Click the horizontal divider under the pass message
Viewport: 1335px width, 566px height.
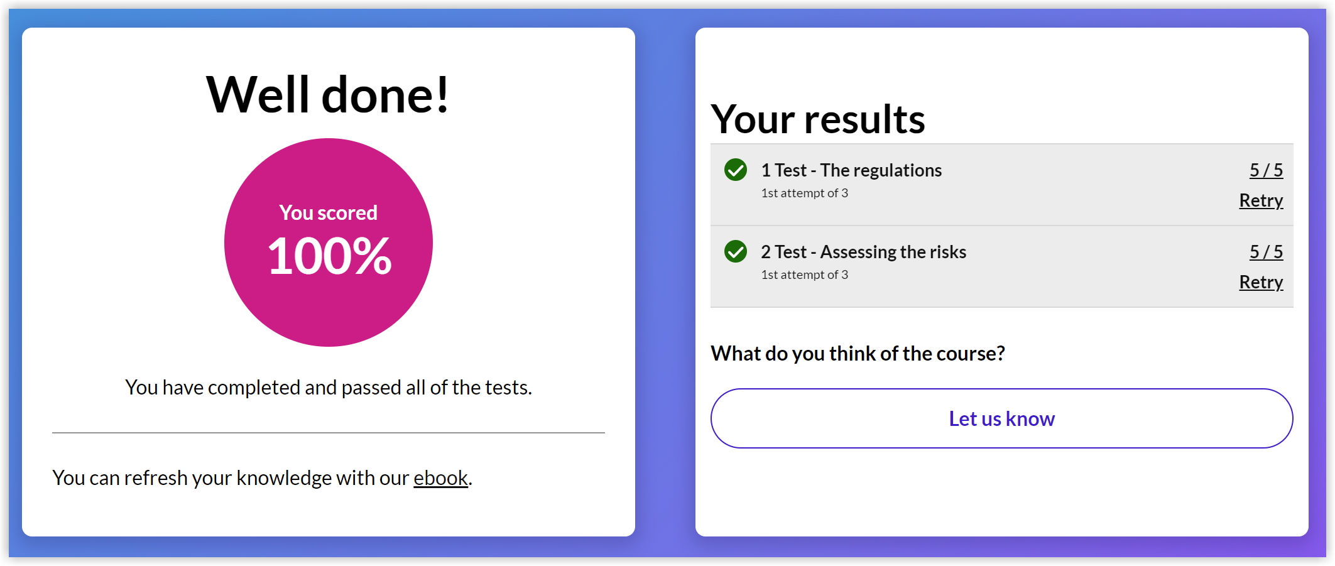click(328, 433)
